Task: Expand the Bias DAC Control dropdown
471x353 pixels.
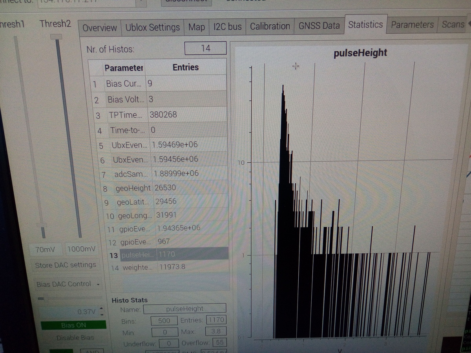Action: pos(68,284)
